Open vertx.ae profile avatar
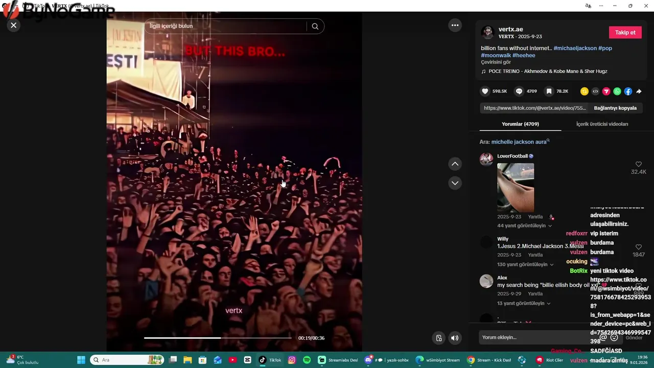Screen dimensions: 654x368 pyautogui.click(x=487, y=32)
